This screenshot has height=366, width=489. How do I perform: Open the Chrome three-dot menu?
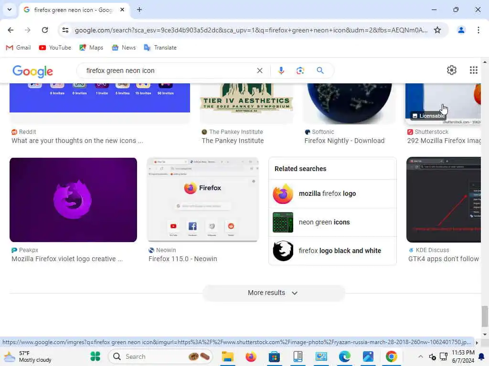click(478, 30)
